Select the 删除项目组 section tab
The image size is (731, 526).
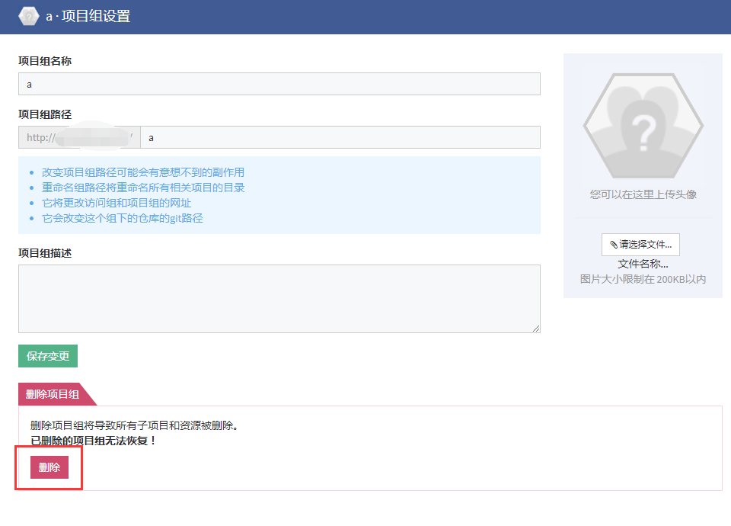53,394
